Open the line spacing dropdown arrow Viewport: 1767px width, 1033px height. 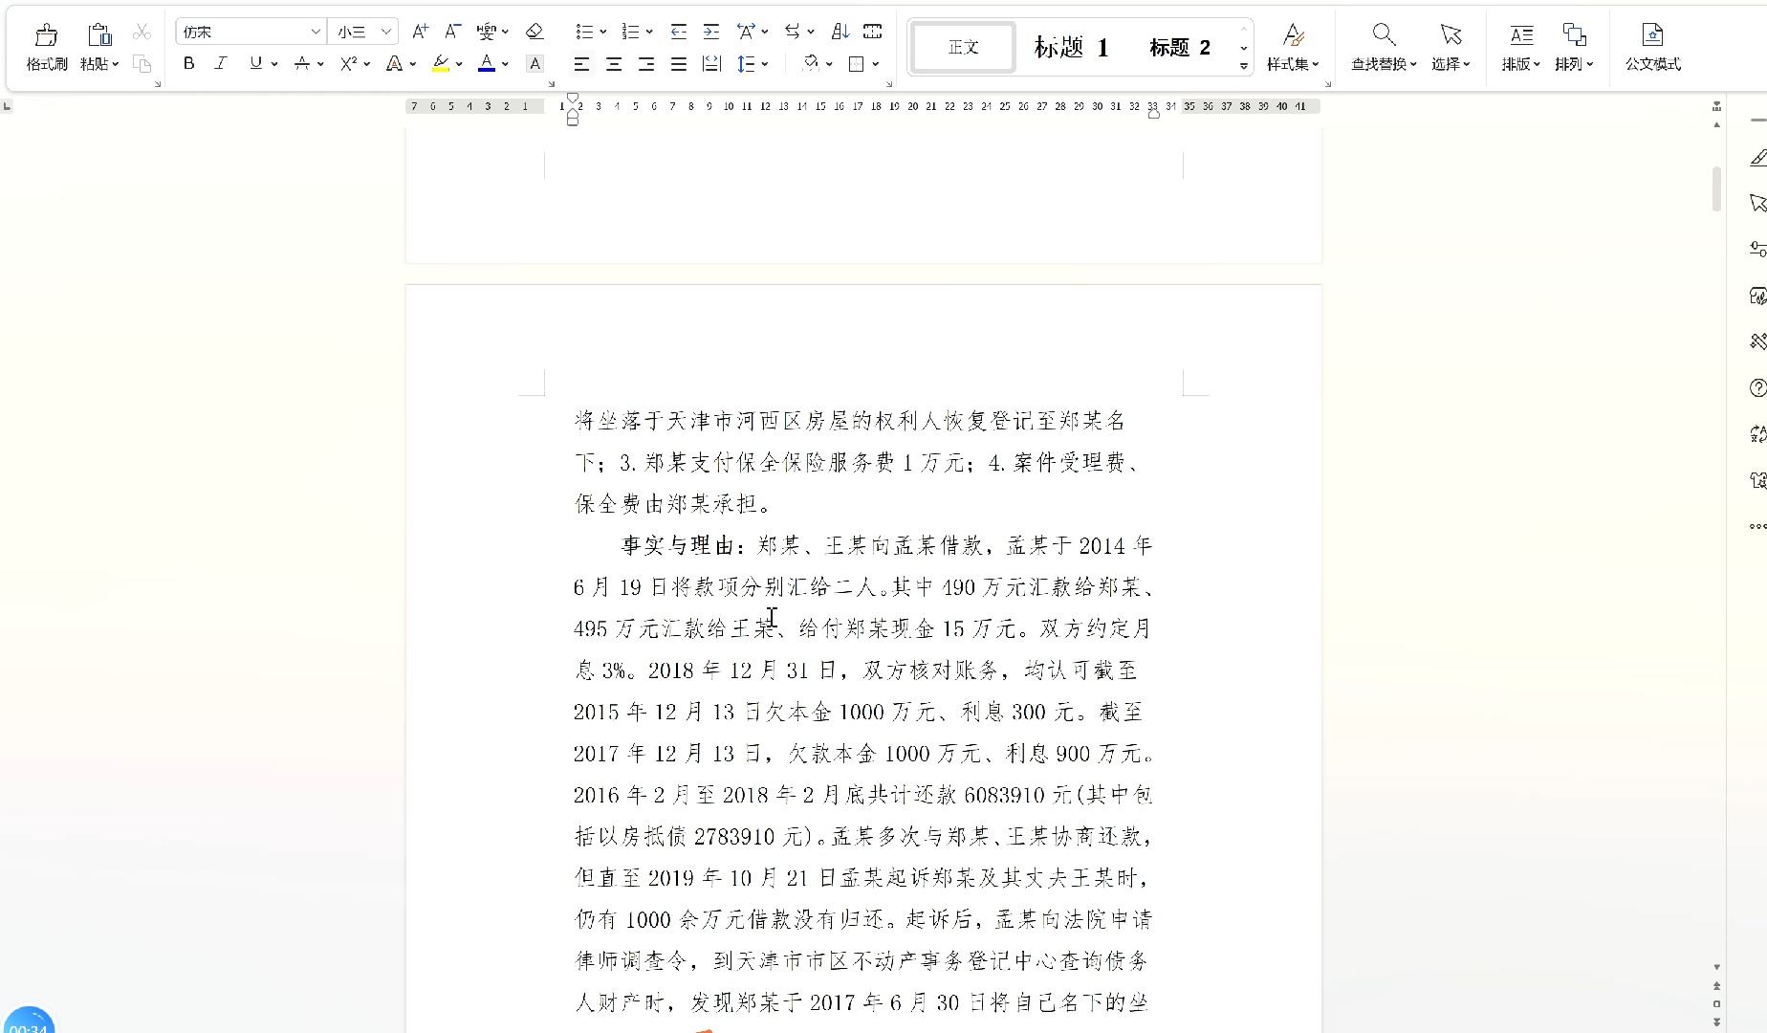click(766, 64)
